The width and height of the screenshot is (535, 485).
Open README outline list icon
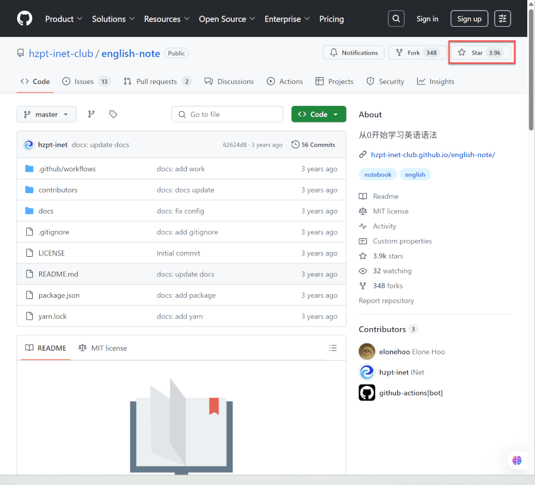(x=333, y=348)
